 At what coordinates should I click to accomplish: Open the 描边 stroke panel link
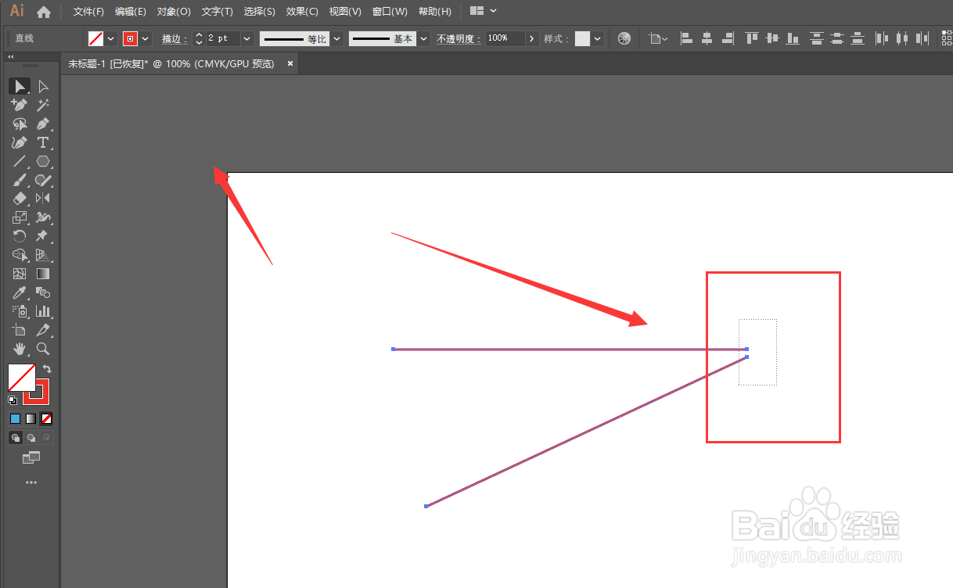pyautogui.click(x=174, y=38)
